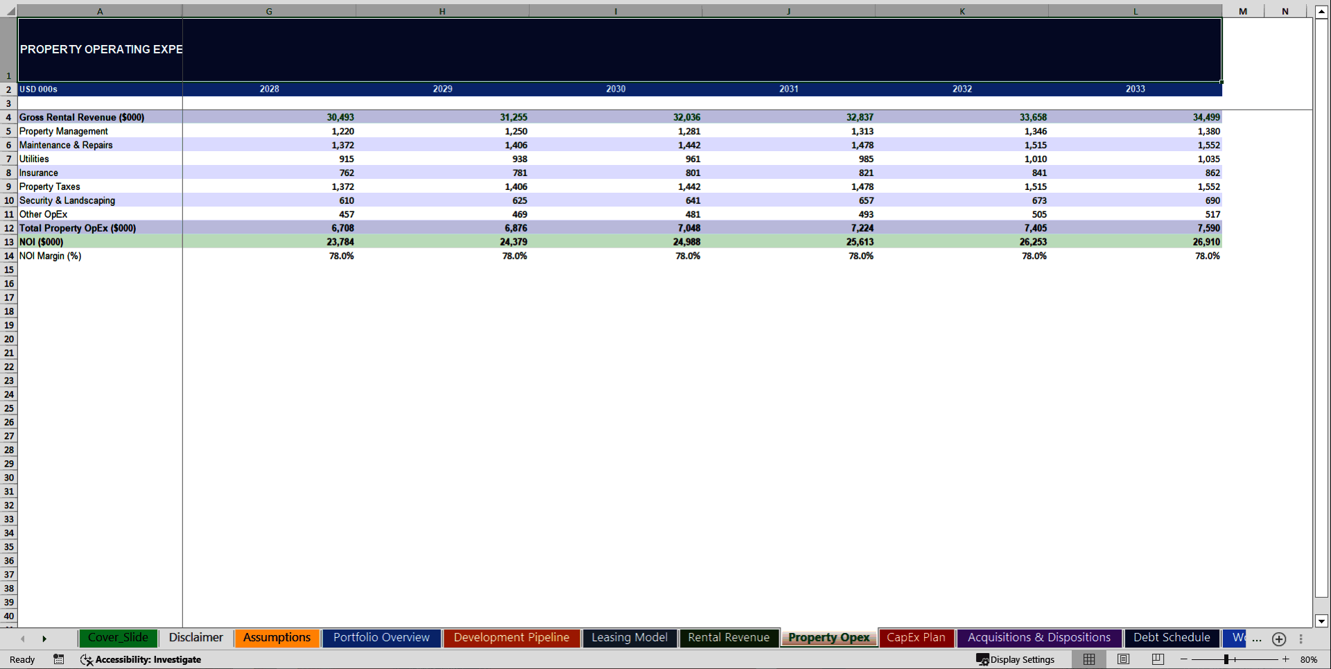Screen dimensions: 1331x669
Task: Click the macro recording icon in status bar
Action: coord(59,659)
